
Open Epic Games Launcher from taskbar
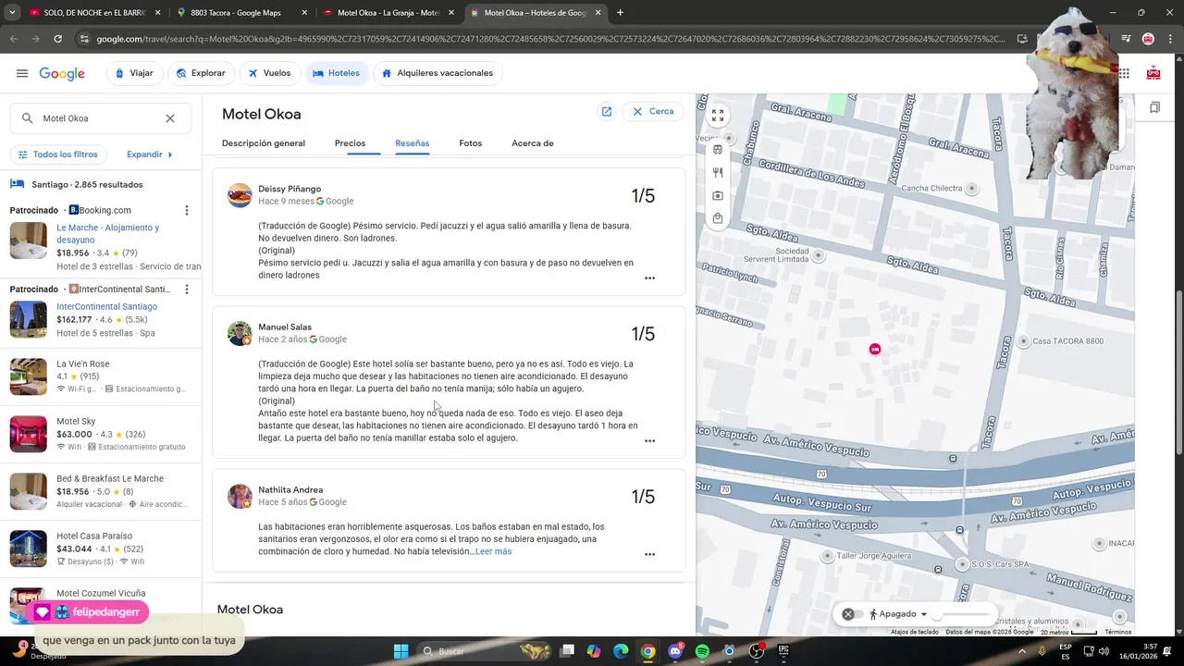pos(783,651)
